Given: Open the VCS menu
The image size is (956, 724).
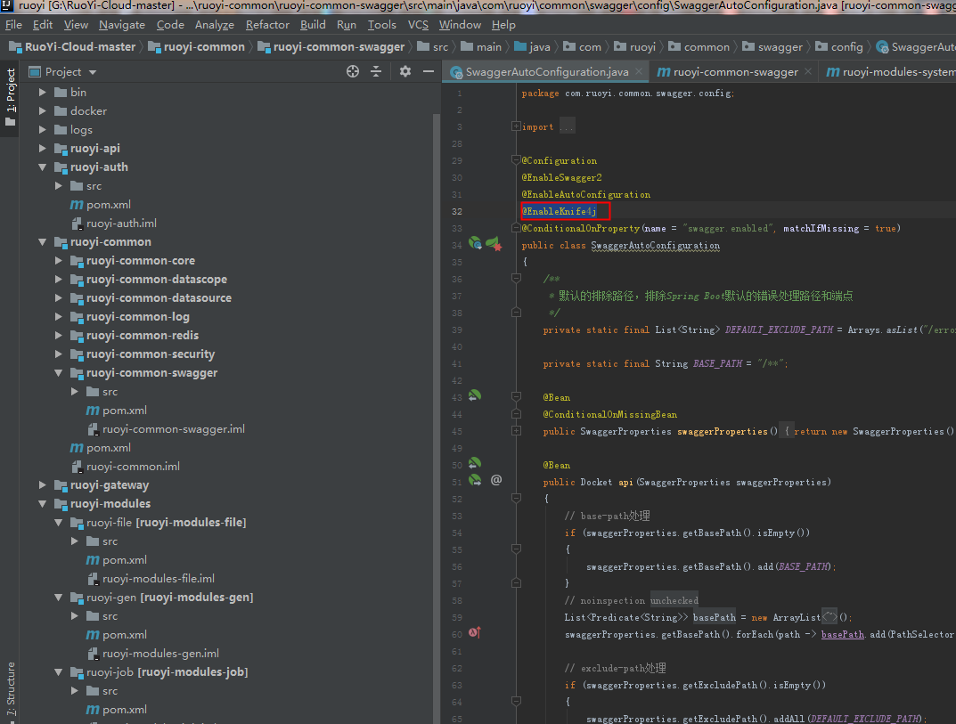Looking at the screenshot, I should 417,24.
